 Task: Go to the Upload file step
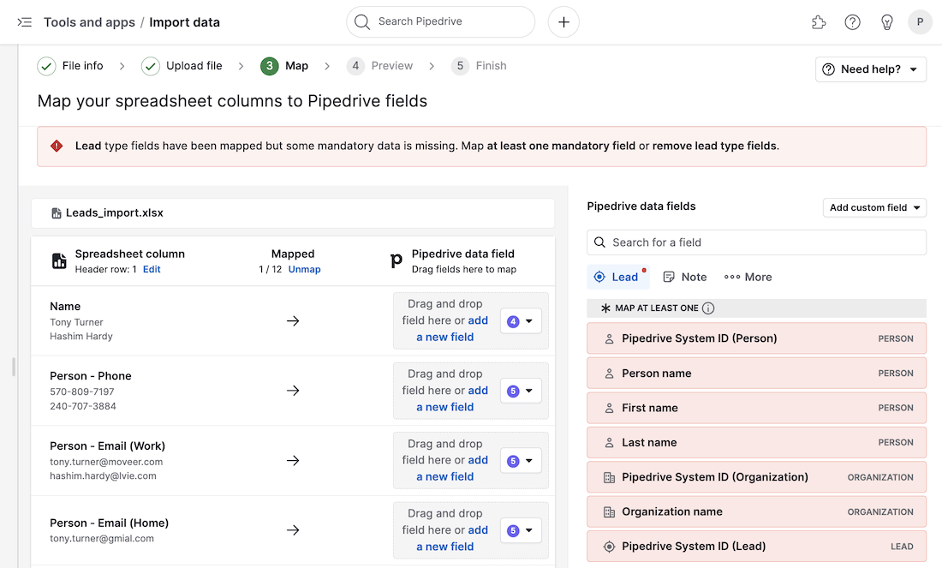tap(182, 66)
